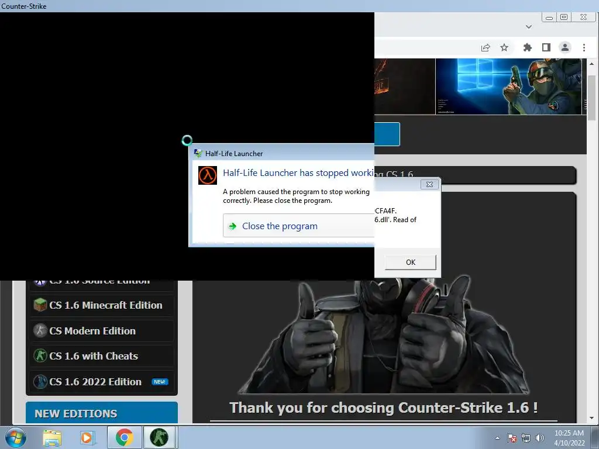The height and width of the screenshot is (449, 599).
Task: Click the Windows CS screenshot thumbnail
Action: pyautogui.click(x=508, y=87)
